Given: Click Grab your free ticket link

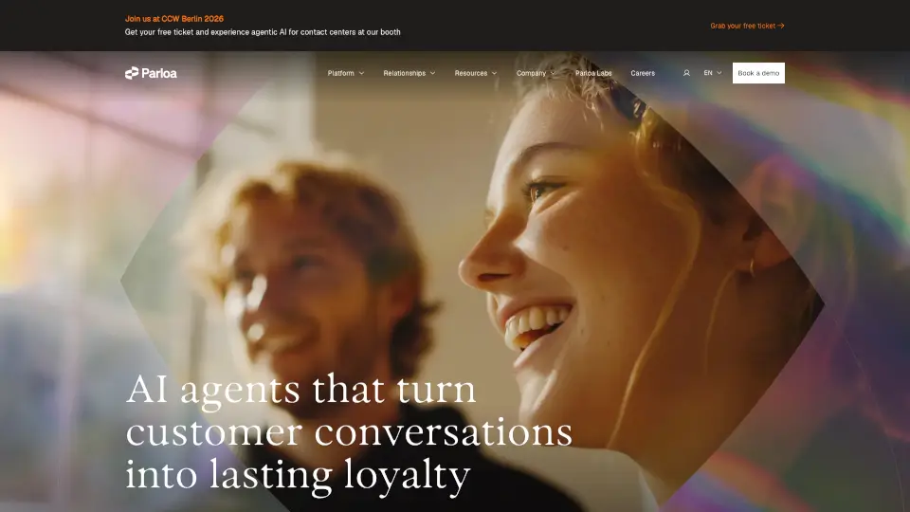Looking at the screenshot, I should point(743,26).
